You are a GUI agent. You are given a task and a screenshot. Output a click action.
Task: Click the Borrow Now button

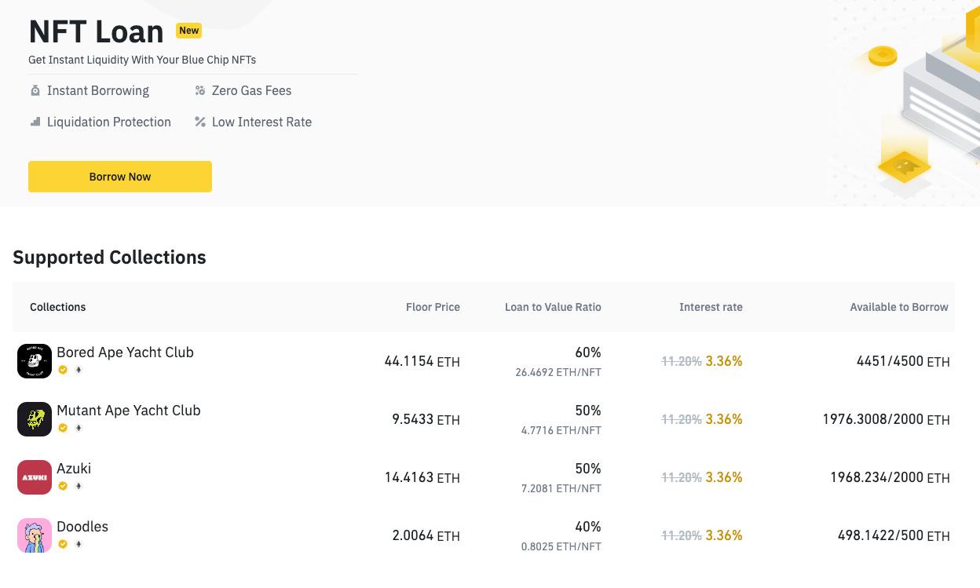[119, 177]
